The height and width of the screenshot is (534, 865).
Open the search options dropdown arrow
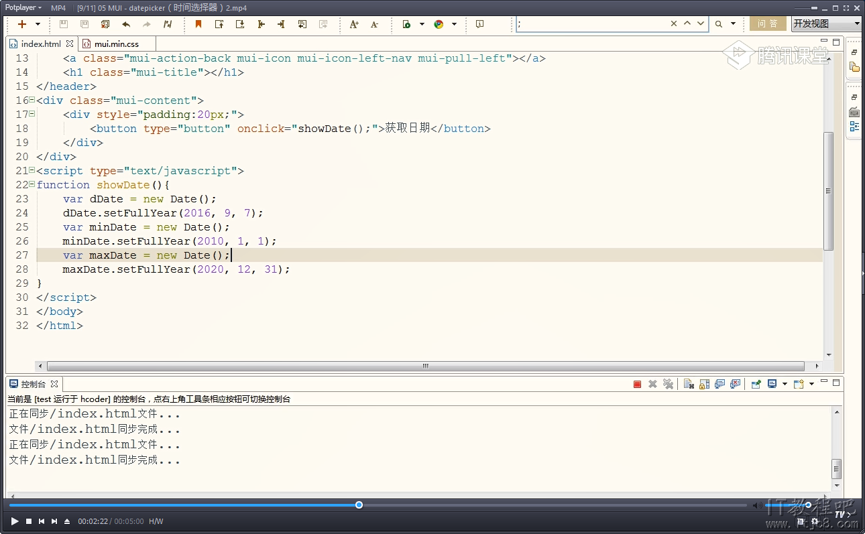733,24
